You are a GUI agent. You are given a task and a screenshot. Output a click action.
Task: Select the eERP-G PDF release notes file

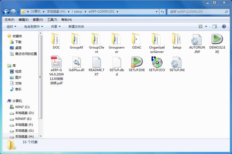(56, 62)
